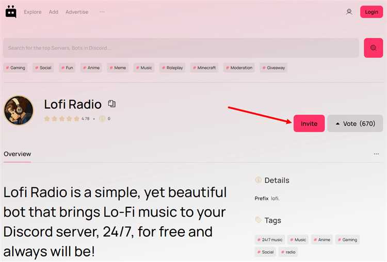Viewport: 387px width, 262px height.
Task: Focus the servers and bots search field
Action: click(x=181, y=48)
